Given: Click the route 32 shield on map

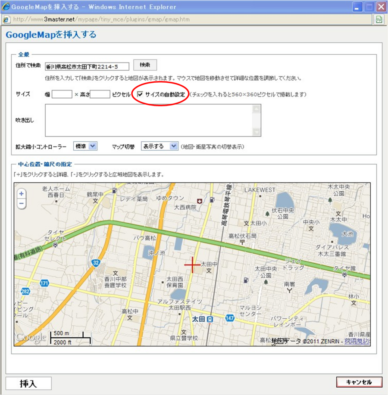Looking at the screenshot, I should (x=96, y=263).
